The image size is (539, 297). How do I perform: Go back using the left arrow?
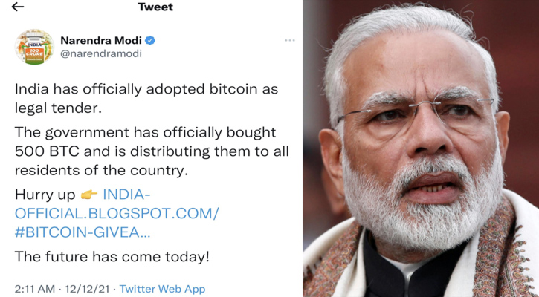(18, 7)
